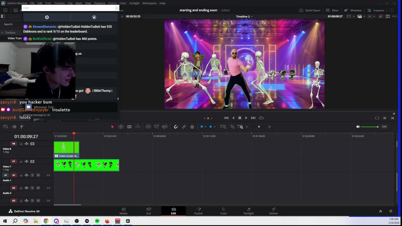Image resolution: width=402 pixels, height=226 pixels.
Task: Switch viewer to dual/single layout icon
Action: point(388,16)
